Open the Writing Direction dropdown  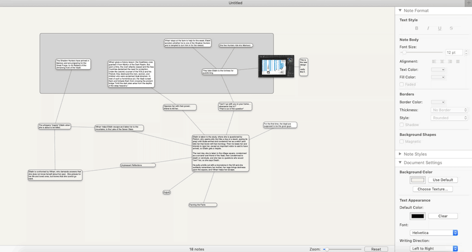[434, 248]
